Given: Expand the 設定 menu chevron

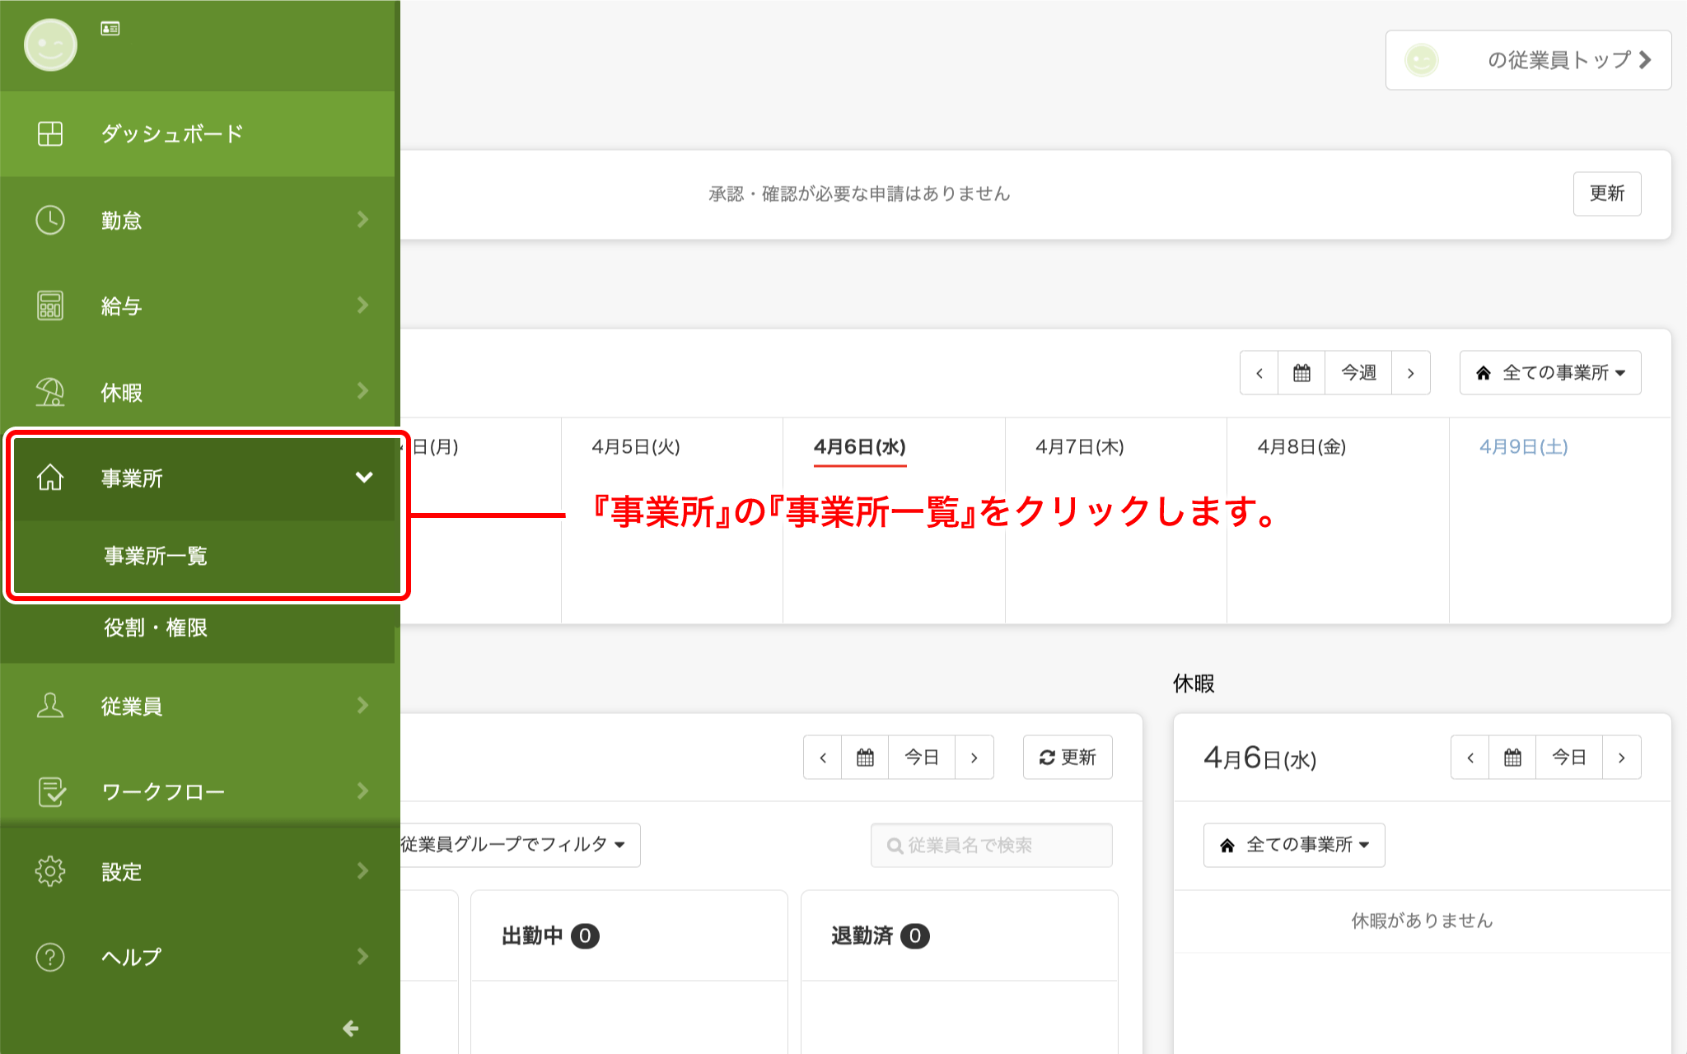Looking at the screenshot, I should (x=363, y=871).
